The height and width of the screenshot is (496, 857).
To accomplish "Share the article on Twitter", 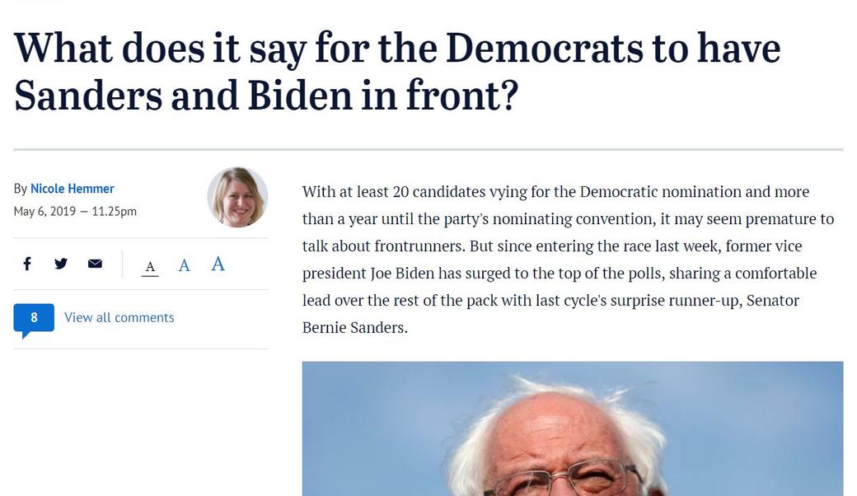I will click(x=61, y=264).
